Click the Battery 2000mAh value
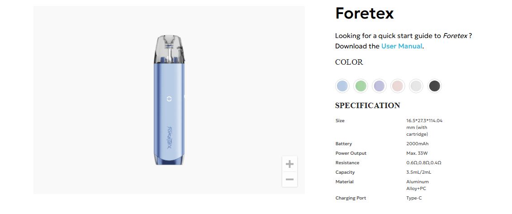 coord(417,144)
